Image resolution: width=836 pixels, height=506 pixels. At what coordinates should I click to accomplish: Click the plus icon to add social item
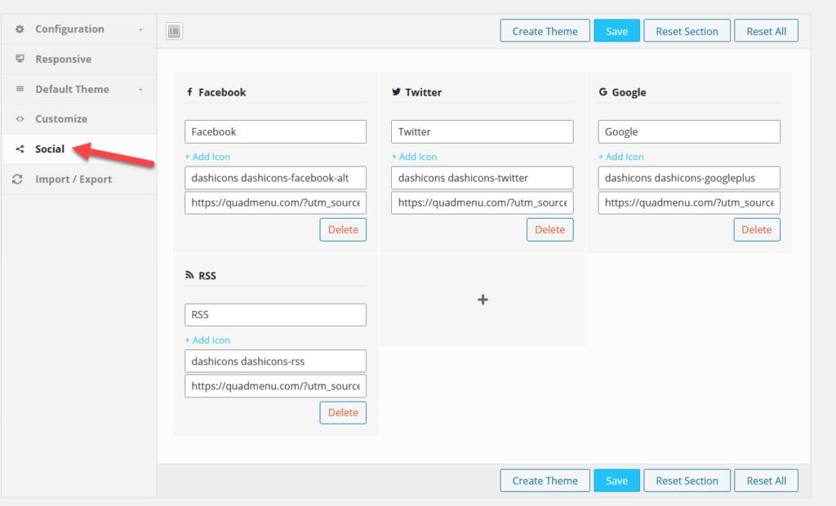[x=482, y=300]
